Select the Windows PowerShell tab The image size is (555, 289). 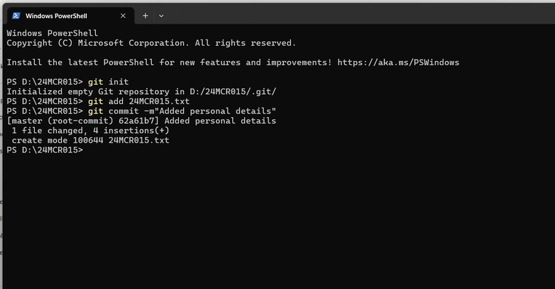tap(69, 15)
